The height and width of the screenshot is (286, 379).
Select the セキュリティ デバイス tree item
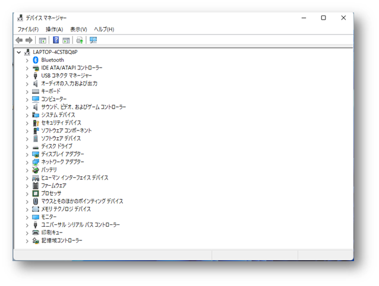(x=61, y=123)
